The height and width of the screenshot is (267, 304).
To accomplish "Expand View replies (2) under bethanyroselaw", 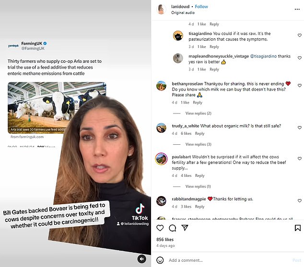I will 198,113.
